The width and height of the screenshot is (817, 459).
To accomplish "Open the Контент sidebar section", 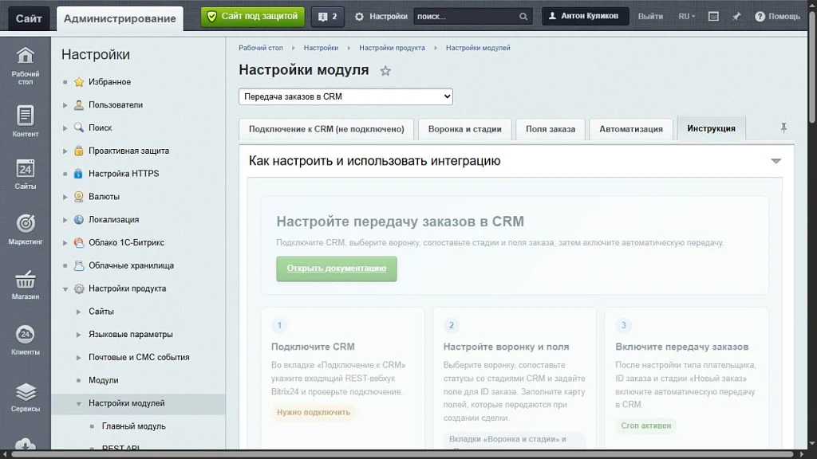I will coord(25,121).
